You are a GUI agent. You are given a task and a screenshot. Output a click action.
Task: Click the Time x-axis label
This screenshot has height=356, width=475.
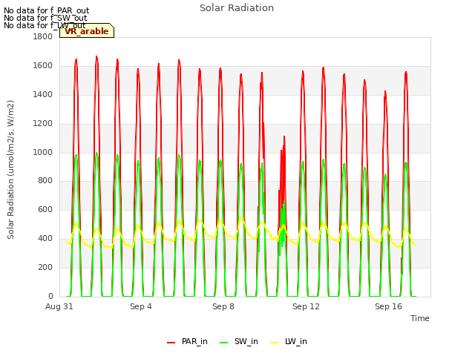pyautogui.click(x=420, y=318)
